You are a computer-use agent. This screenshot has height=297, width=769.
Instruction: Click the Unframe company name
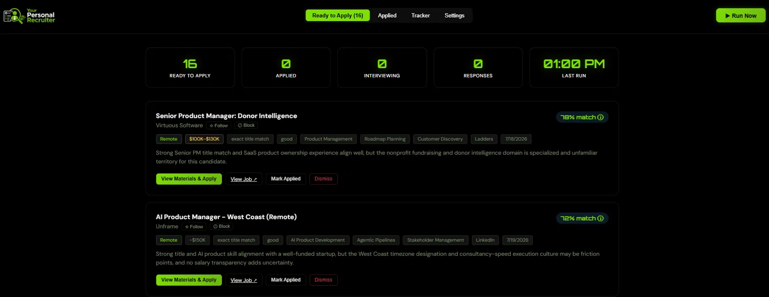tap(167, 227)
